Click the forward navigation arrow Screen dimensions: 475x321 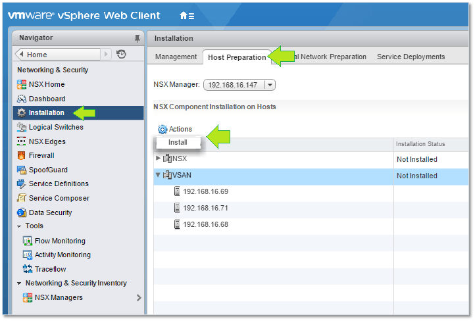(x=106, y=54)
